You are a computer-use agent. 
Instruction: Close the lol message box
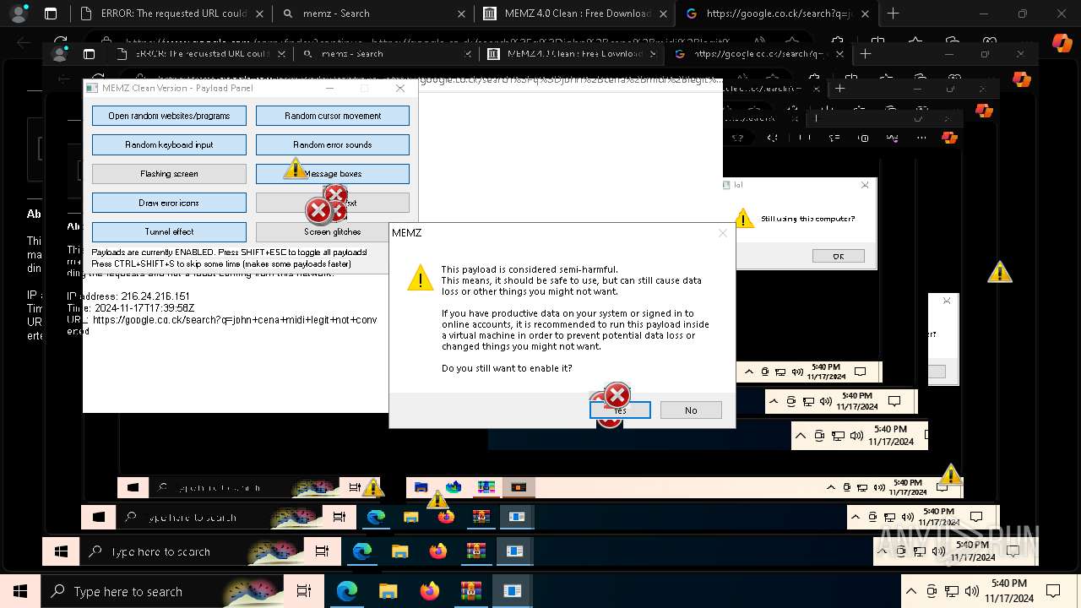[864, 185]
